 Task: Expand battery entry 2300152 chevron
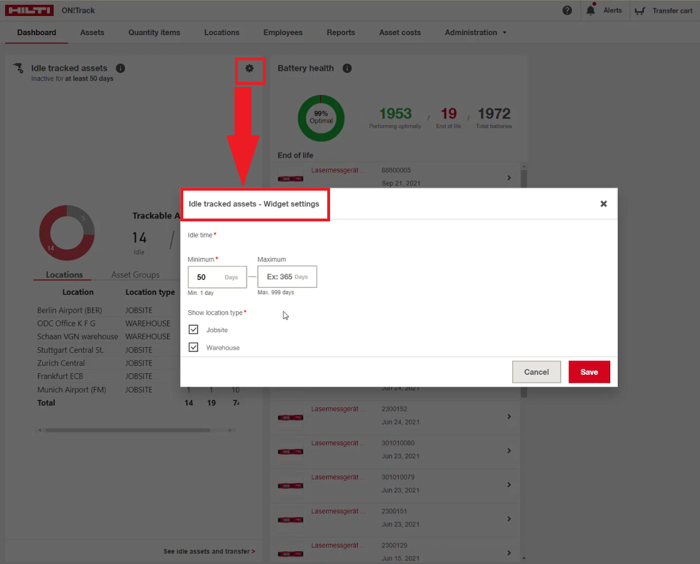[x=509, y=417]
